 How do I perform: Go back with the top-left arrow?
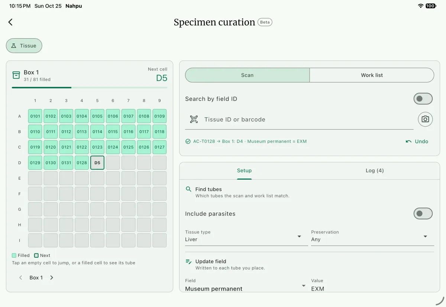10,22
